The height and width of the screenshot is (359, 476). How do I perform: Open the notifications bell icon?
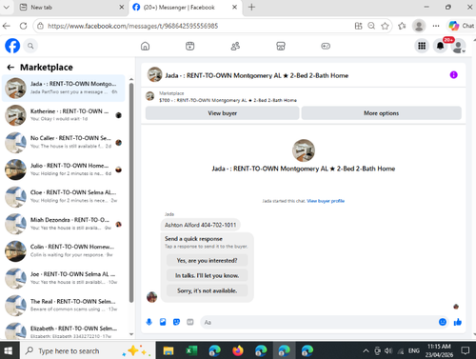pos(440,46)
